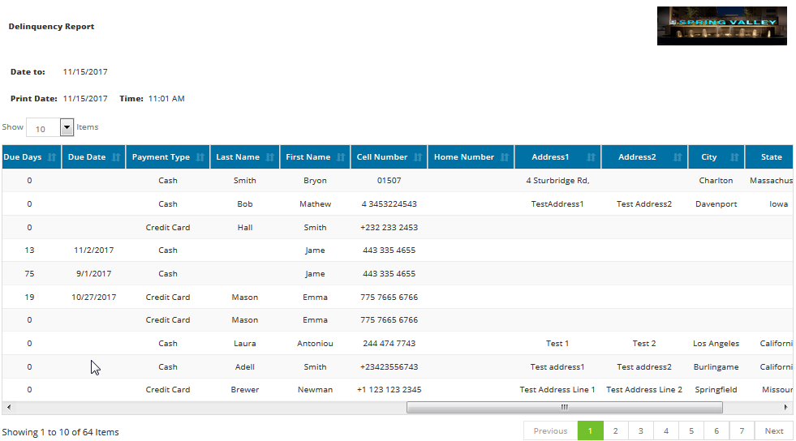796x441 pixels.
Task: Open the Show items dropdown arrow
Action: coord(67,127)
